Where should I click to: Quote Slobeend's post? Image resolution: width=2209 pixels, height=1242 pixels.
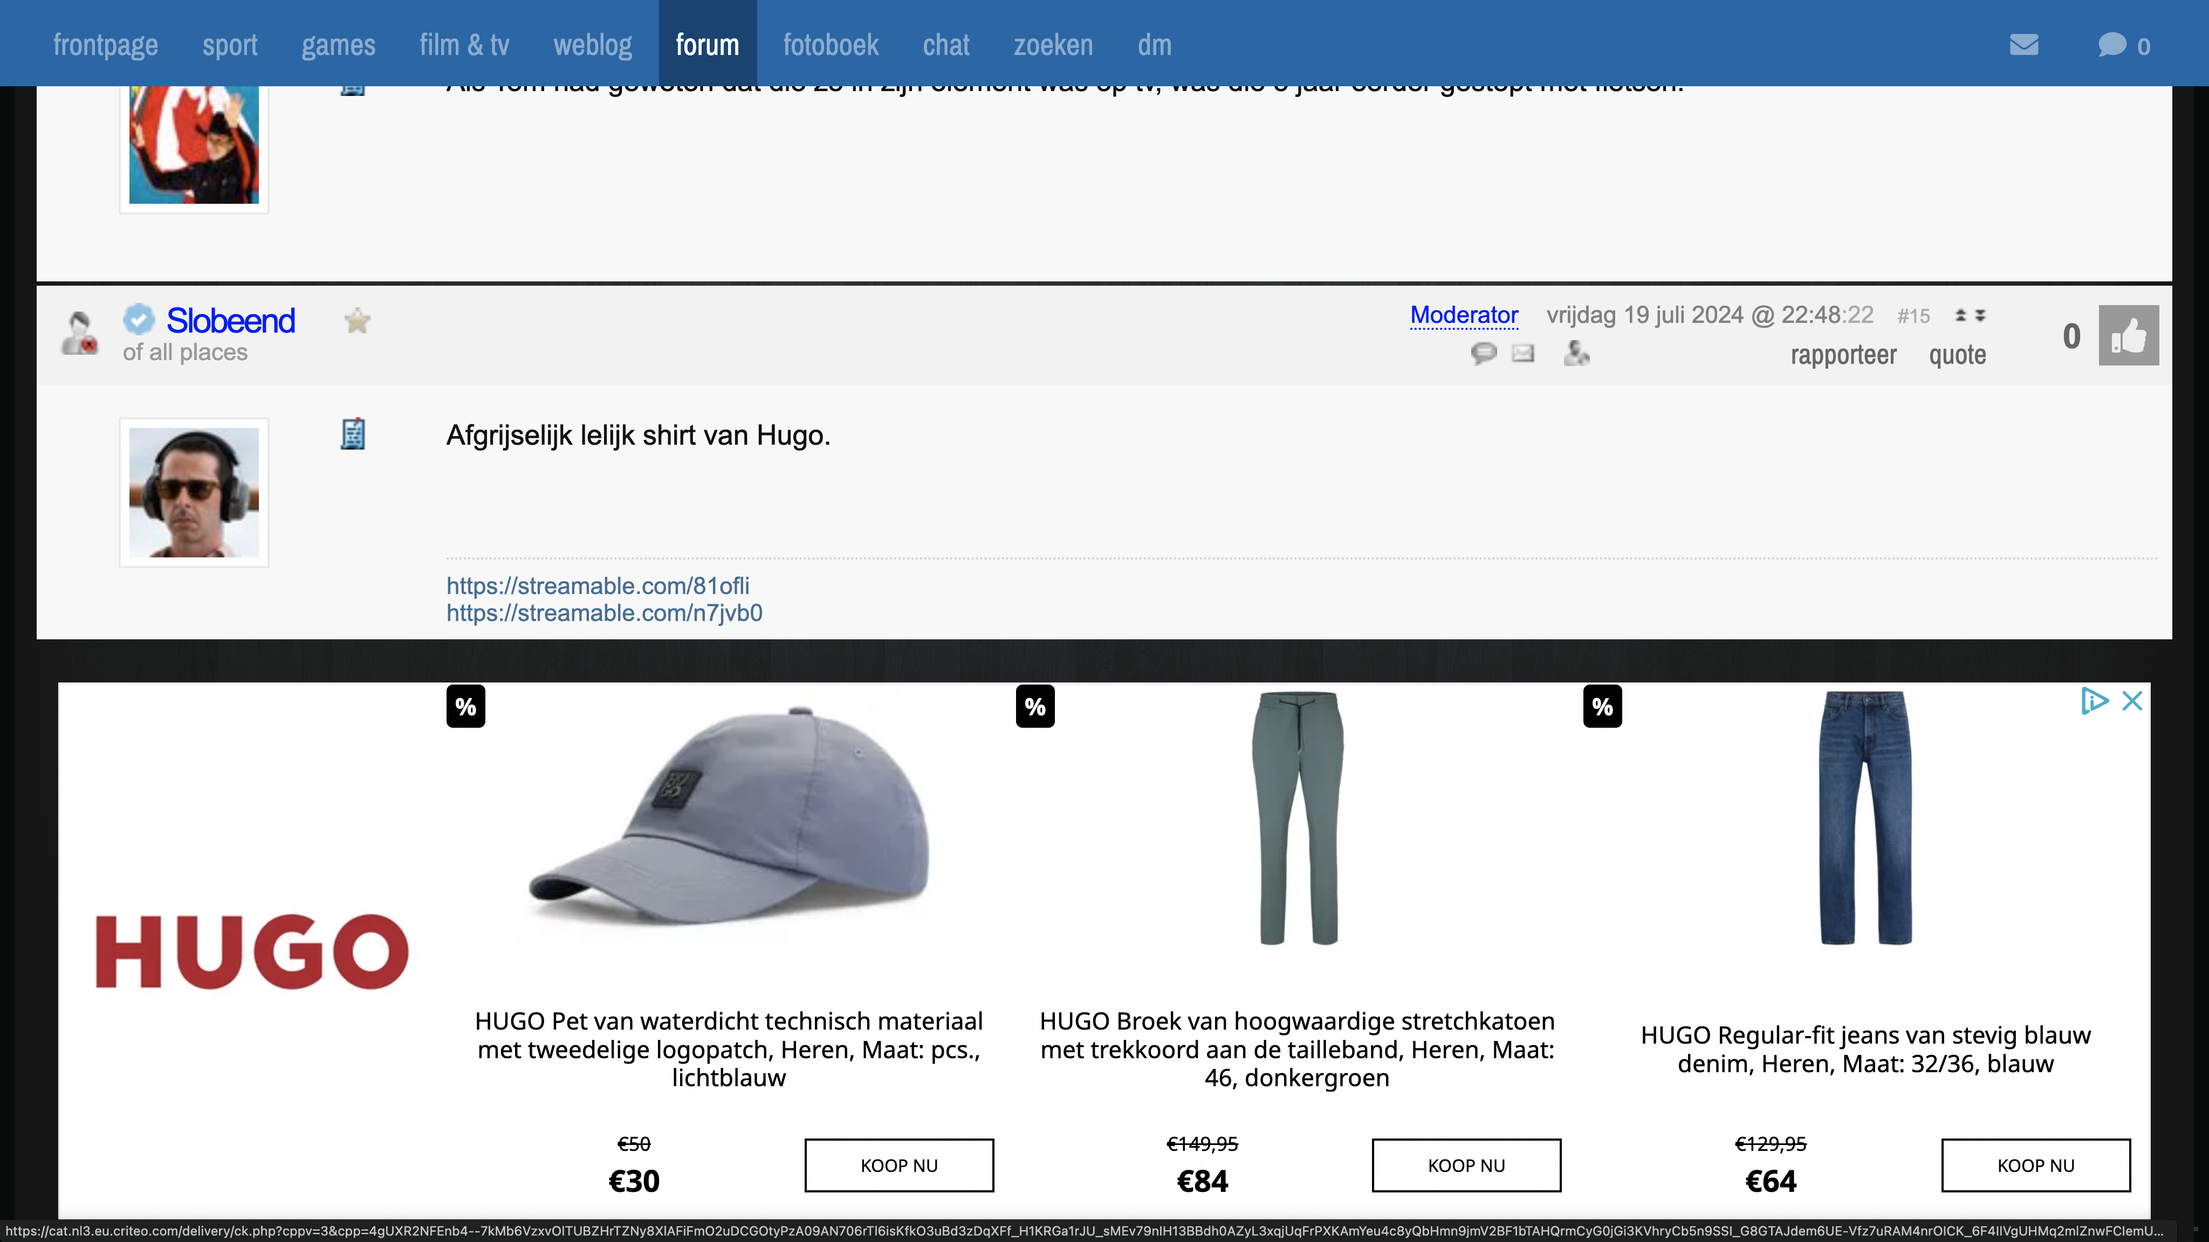1957,355
